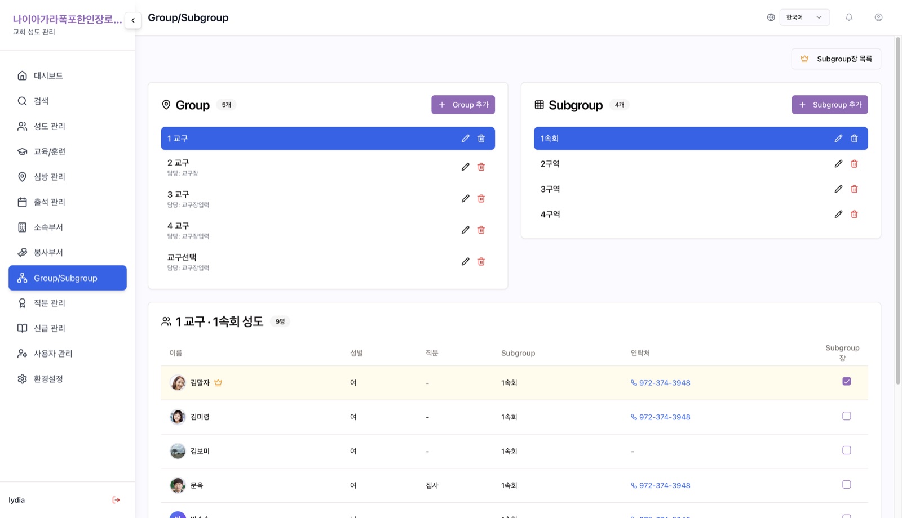Open 소속부서 in the sidebar
This screenshot has width=902, height=518.
click(68, 227)
